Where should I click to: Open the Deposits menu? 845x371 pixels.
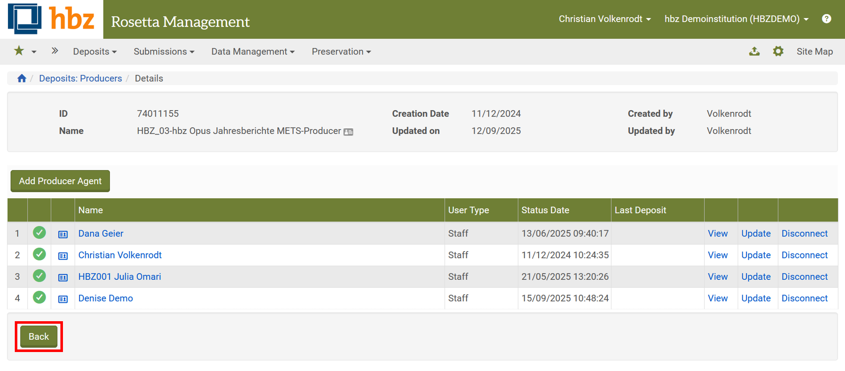pyautogui.click(x=95, y=51)
